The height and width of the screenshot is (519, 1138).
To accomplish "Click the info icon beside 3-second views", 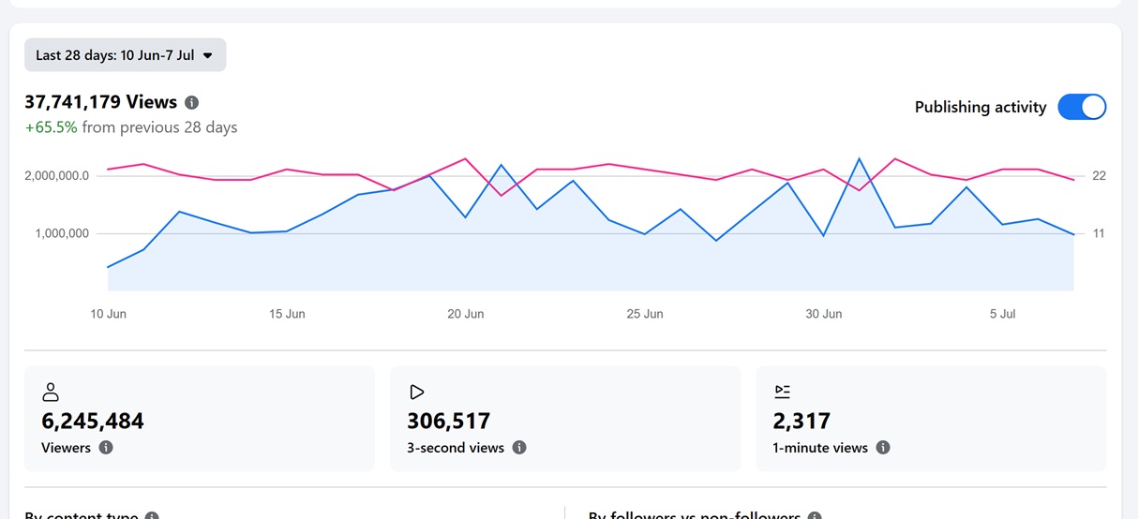I will pos(519,448).
